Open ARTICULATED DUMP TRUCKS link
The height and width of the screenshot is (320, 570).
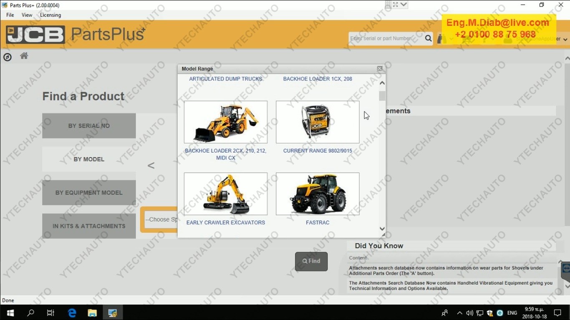point(226,79)
